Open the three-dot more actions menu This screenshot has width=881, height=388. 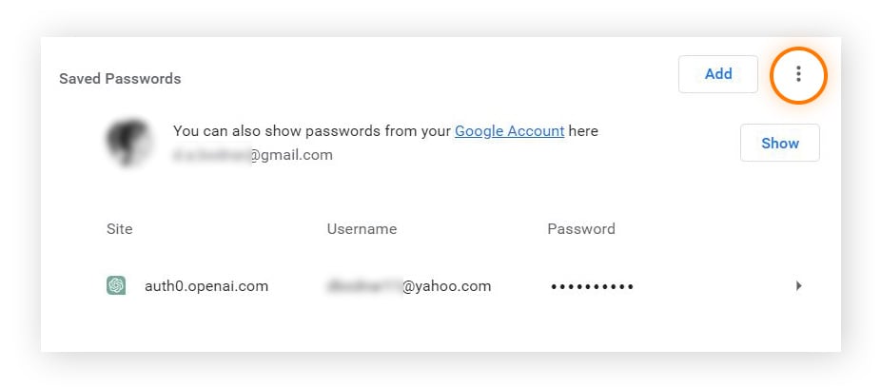798,74
